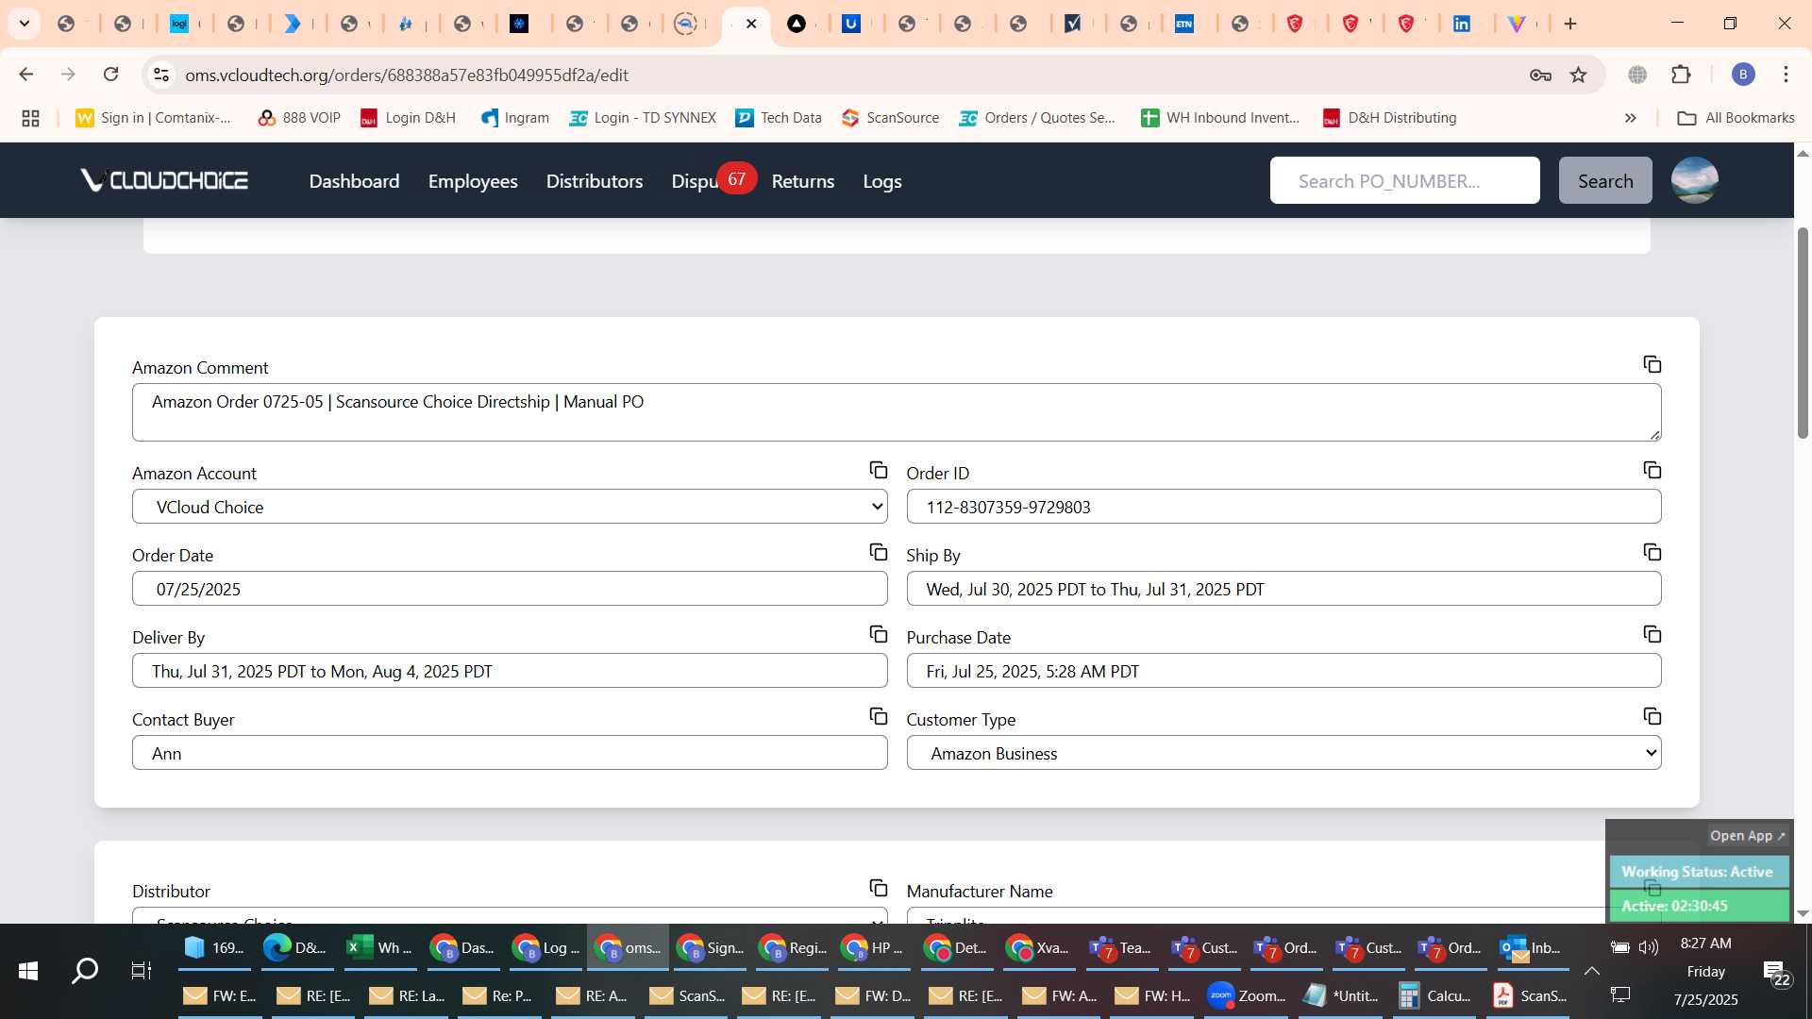Edit the Contact Buyer field

tap(510, 753)
